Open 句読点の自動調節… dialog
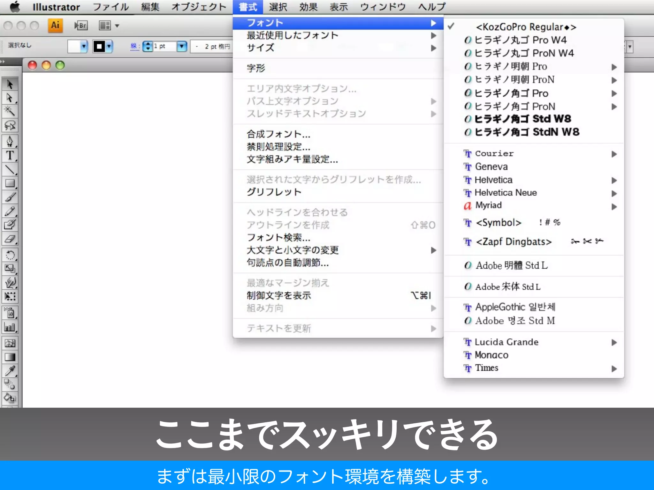Image resolution: width=654 pixels, height=490 pixels. (x=338, y=263)
